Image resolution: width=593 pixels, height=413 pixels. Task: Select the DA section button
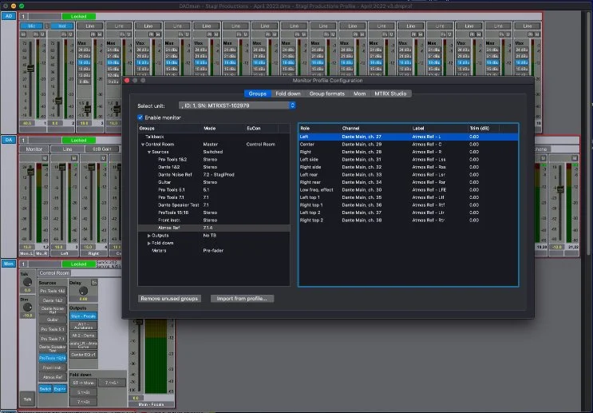pyautogui.click(x=9, y=140)
